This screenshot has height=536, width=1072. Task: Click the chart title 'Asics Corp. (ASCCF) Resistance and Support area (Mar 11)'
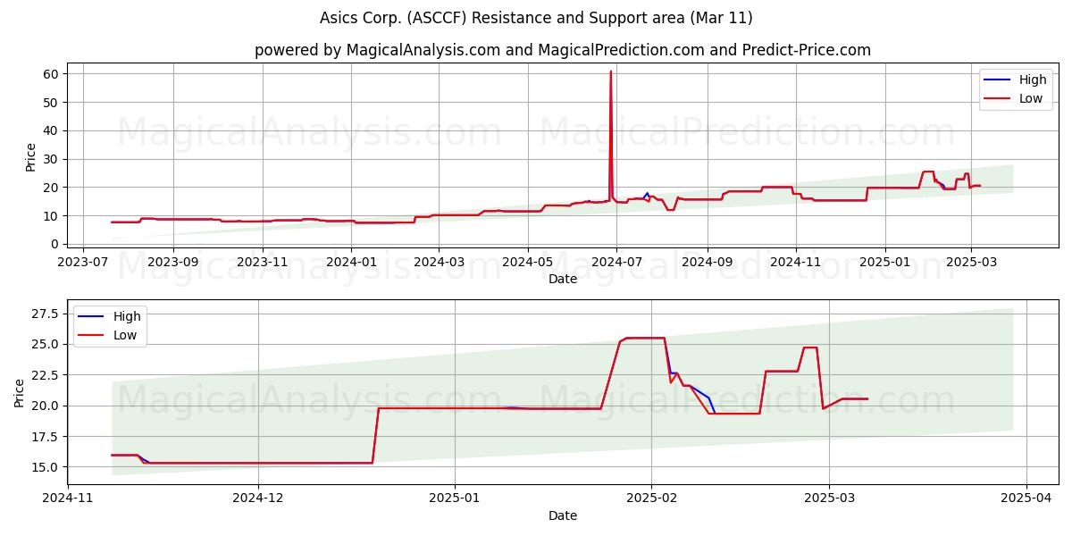pyautogui.click(x=536, y=18)
